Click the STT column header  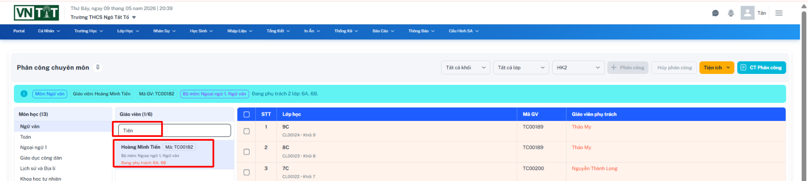coord(266,114)
